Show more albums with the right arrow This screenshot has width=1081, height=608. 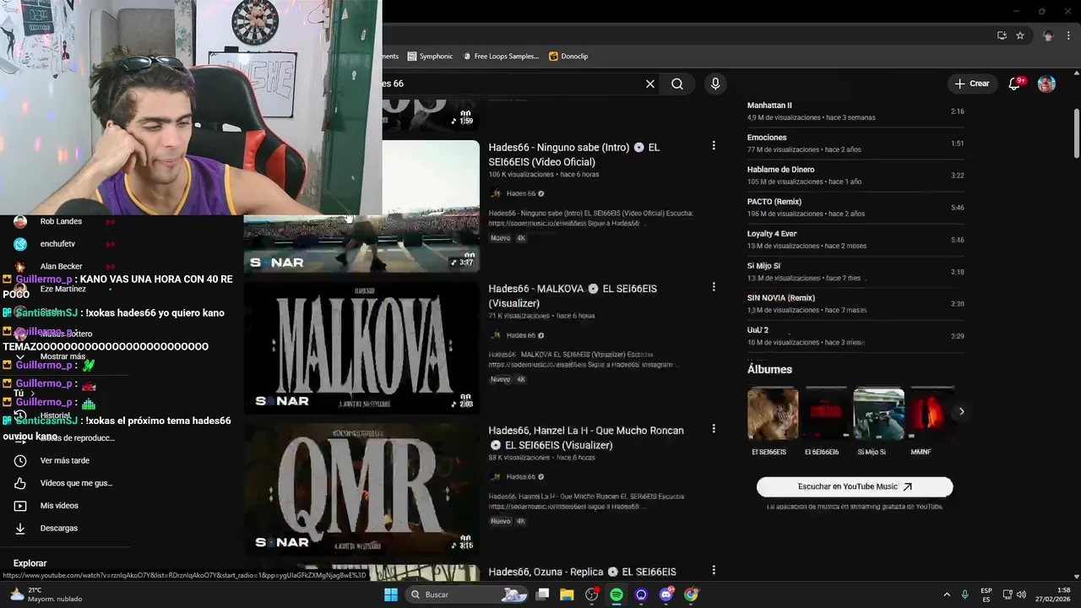(x=961, y=412)
